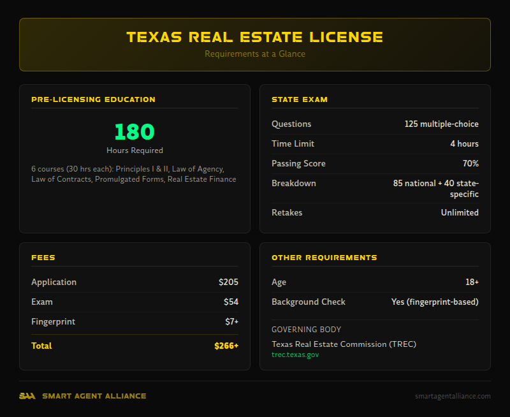Click the green 180 hours figure
Screen dimensions: 510x417
[x=134, y=133]
